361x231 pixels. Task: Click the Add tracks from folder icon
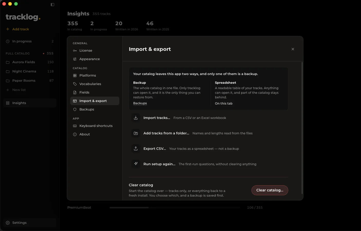pyautogui.click(x=136, y=133)
